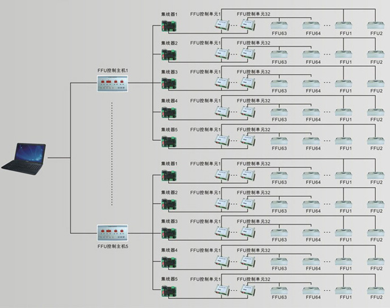This screenshot has height=308, width=390.
Task: Click the laptop computer icon
Action: [x=24, y=159]
